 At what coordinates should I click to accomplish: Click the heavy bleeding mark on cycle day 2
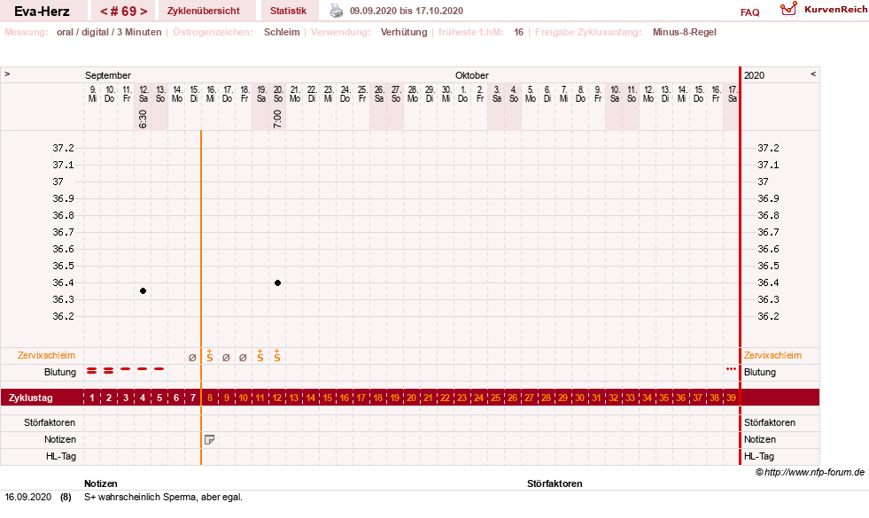[109, 371]
